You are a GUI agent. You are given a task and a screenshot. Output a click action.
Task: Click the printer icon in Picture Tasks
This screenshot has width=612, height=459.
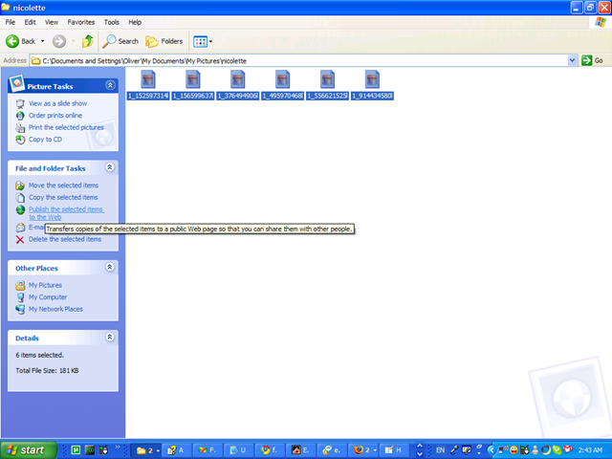click(20, 127)
